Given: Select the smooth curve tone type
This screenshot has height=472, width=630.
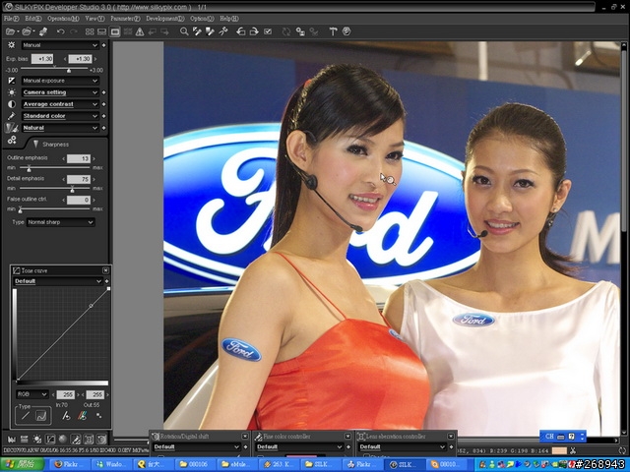Looking at the screenshot, I should pyautogui.click(x=41, y=416).
